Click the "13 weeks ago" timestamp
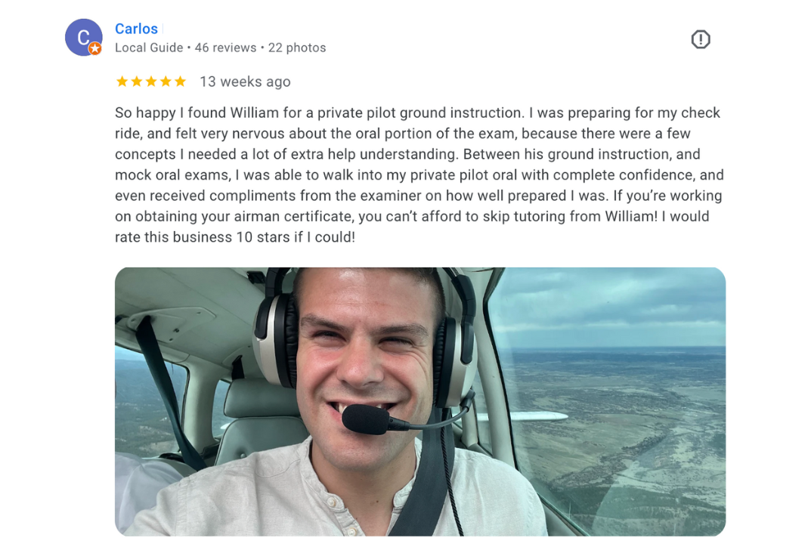Image resolution: width=808 pixels, height=544 pixels. pyautogui.click(x=246, y=82)
